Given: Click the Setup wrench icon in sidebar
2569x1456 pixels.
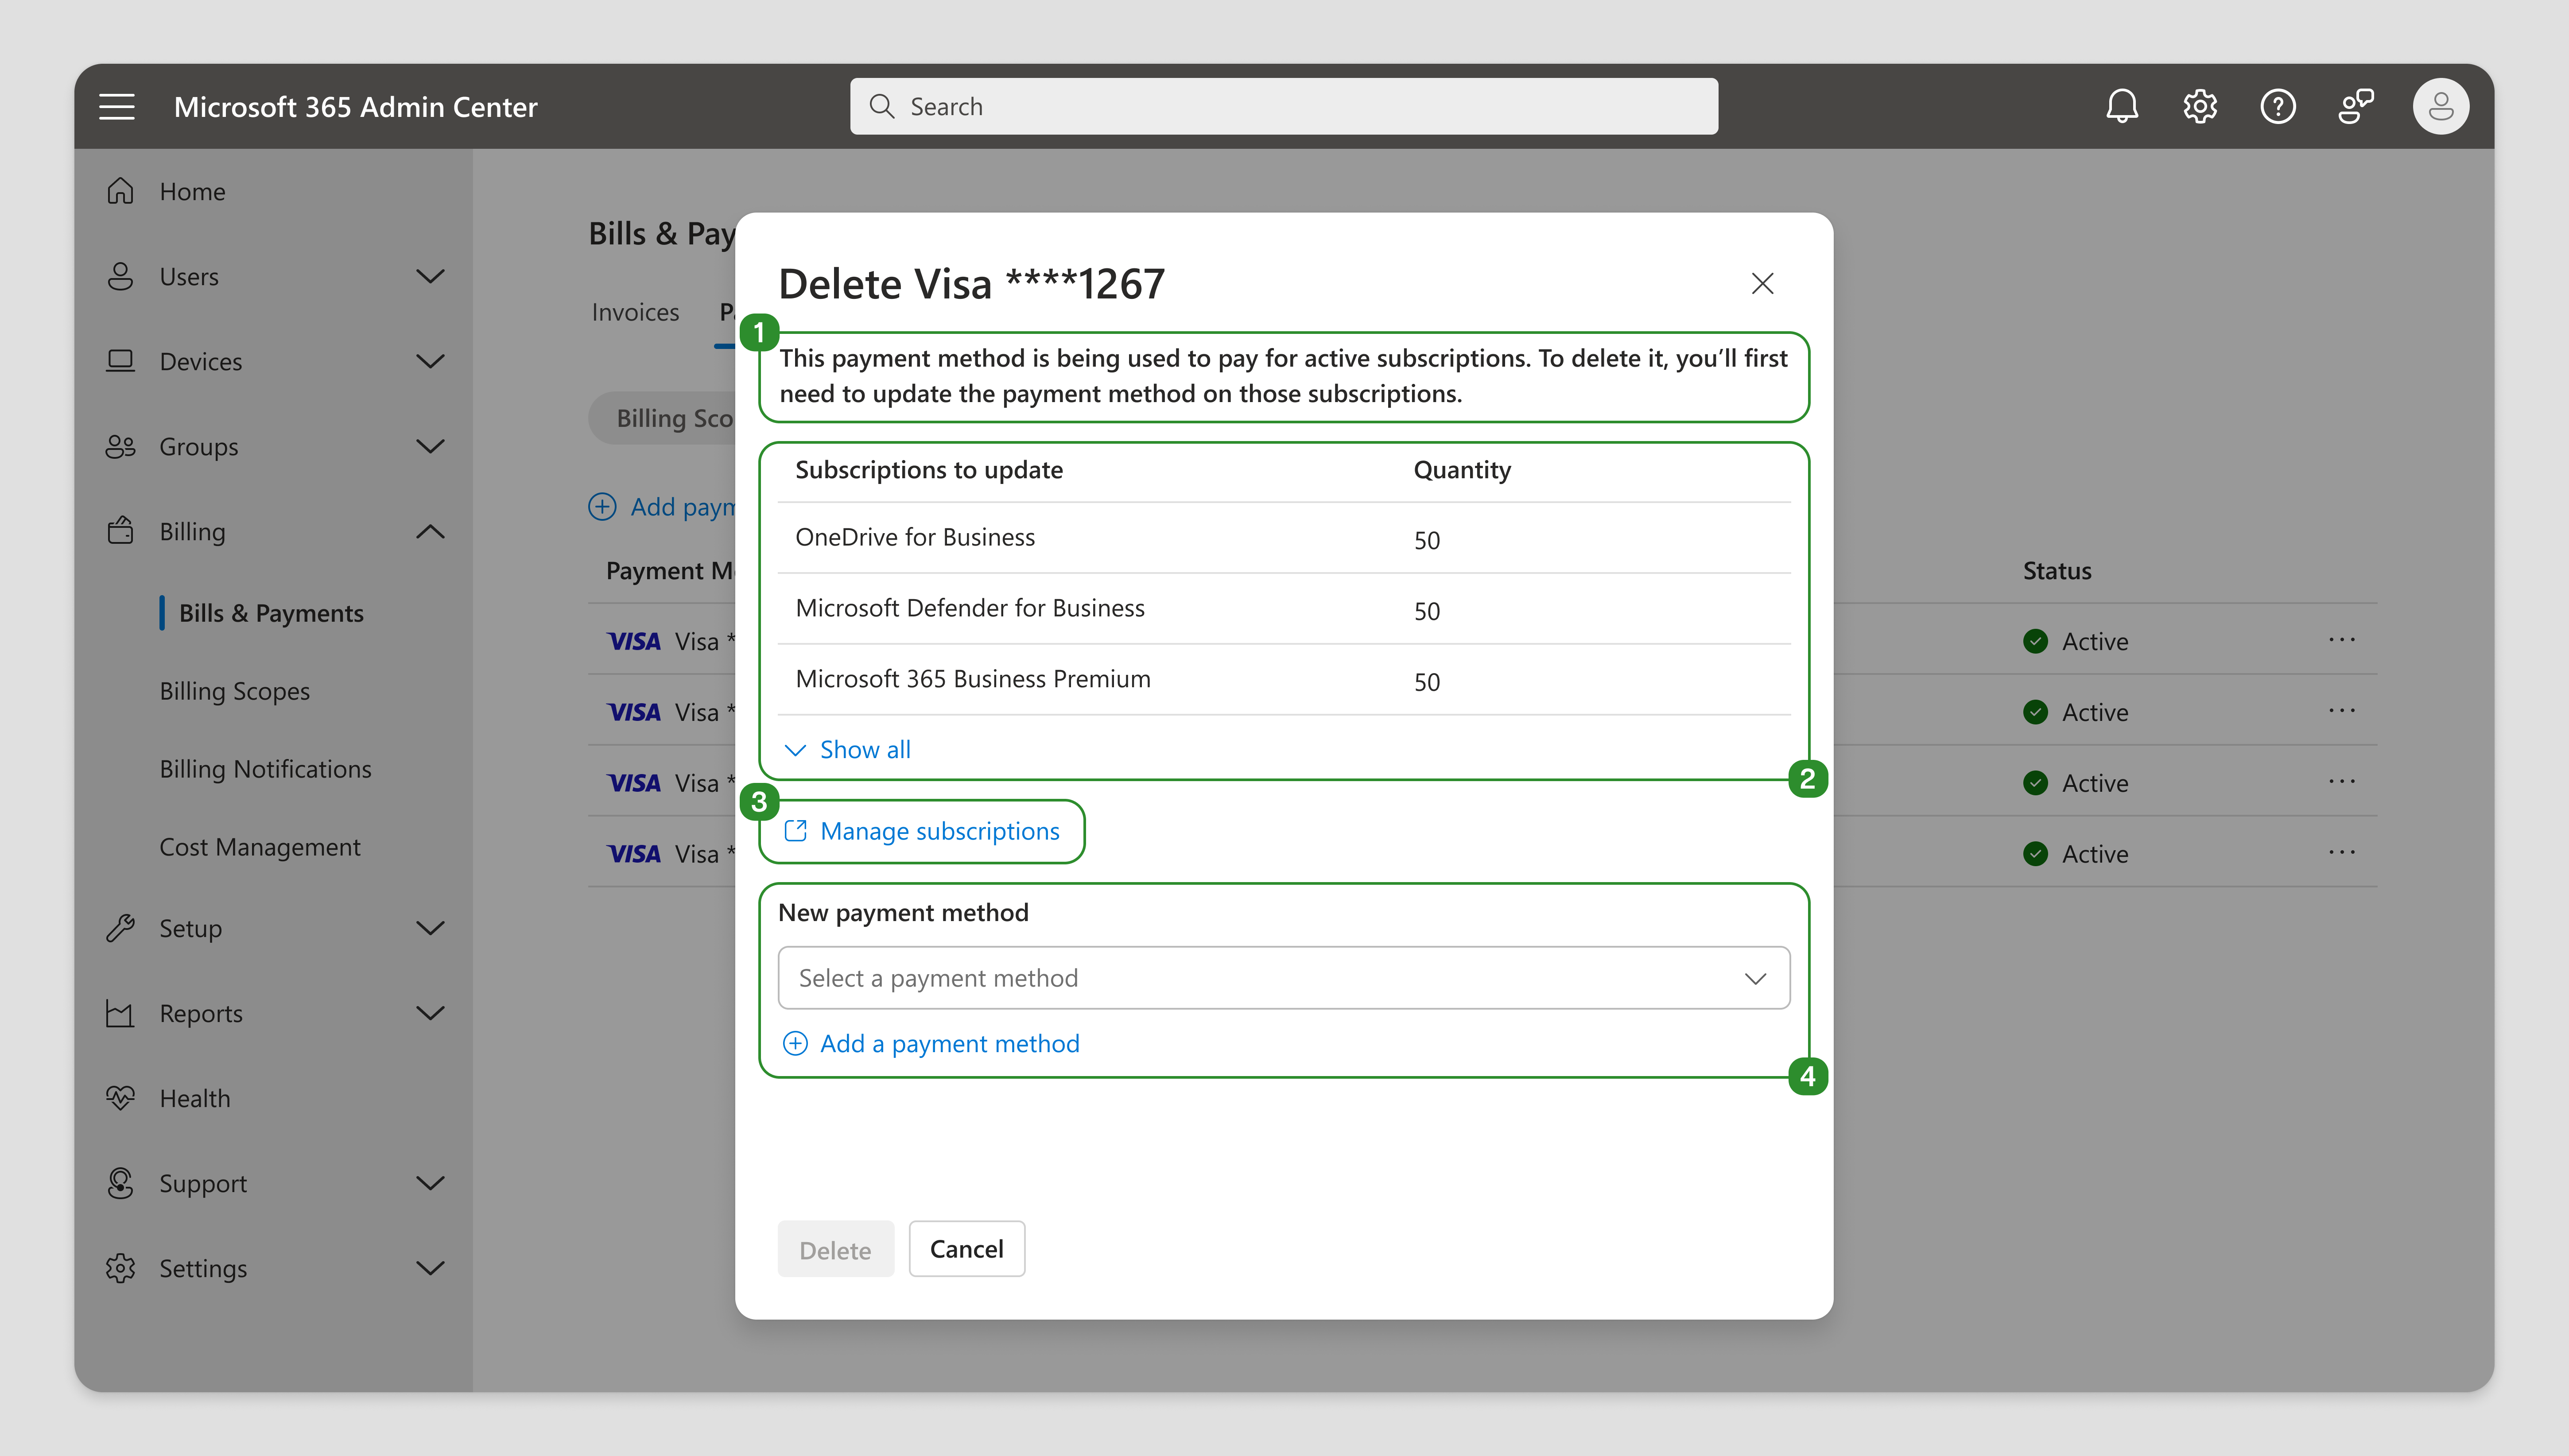Looking at the screenshot, I should point(120,928).
